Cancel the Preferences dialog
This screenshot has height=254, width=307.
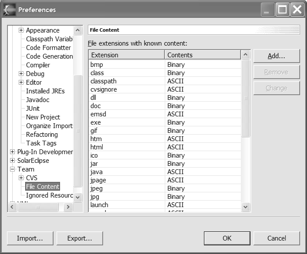pyautogui.click(x=277, y=238)
